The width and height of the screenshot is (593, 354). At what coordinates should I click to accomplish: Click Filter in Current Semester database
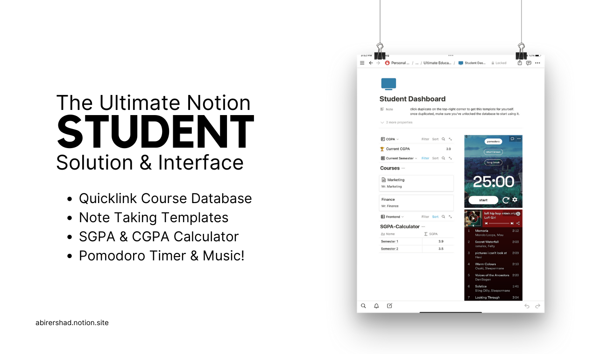point(425,158)
